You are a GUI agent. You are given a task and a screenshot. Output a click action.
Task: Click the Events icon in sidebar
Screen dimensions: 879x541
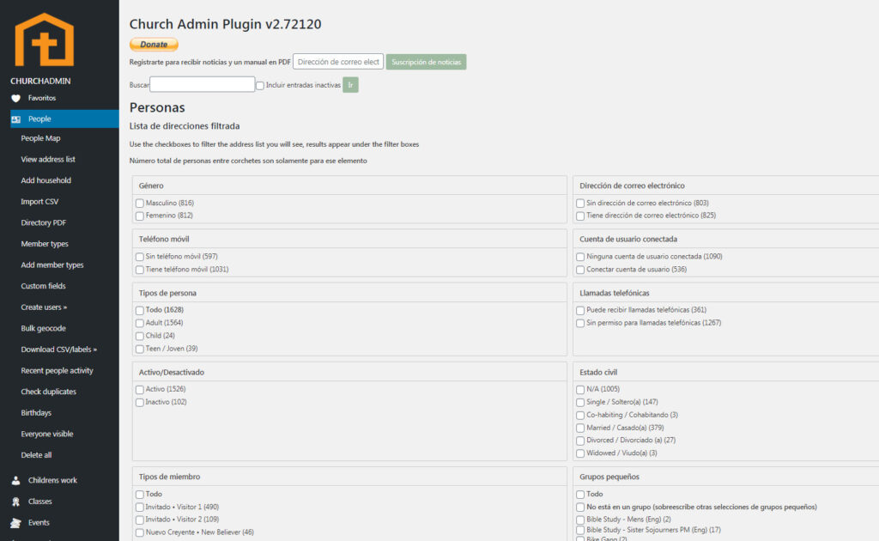pos(15,523)
